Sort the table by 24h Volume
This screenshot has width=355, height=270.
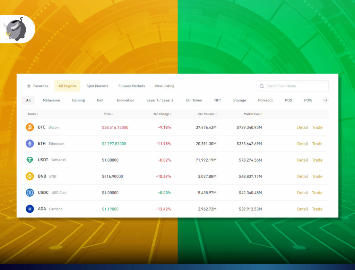(x=207, y=114)
